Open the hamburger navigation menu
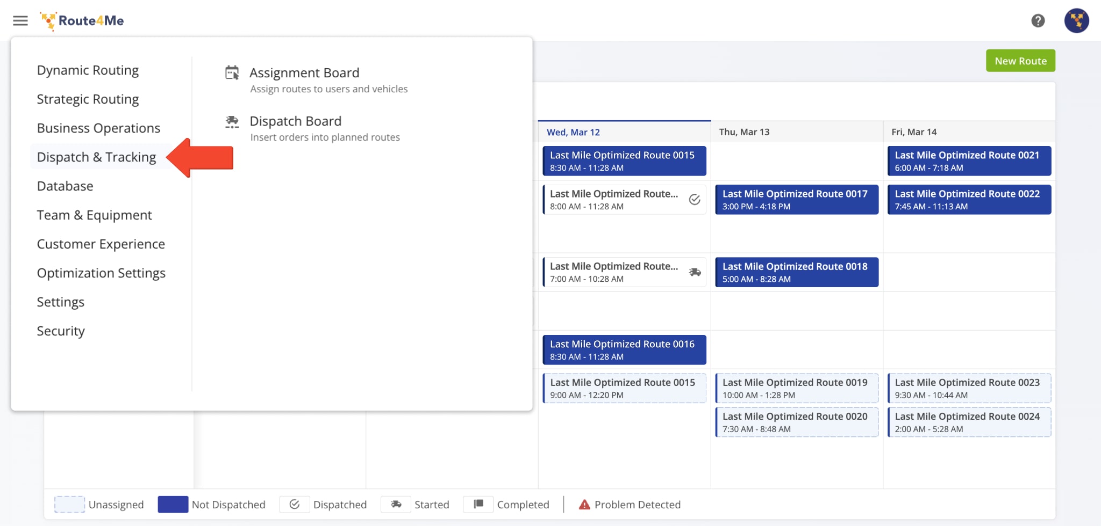This screenshot has height=526, width=1101. point(20,20)
